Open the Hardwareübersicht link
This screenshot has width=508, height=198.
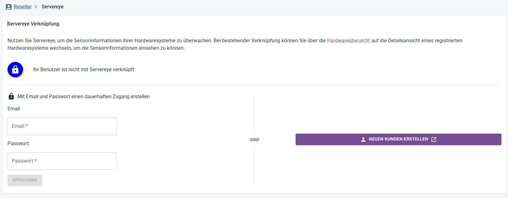click(x=348, y=40)
